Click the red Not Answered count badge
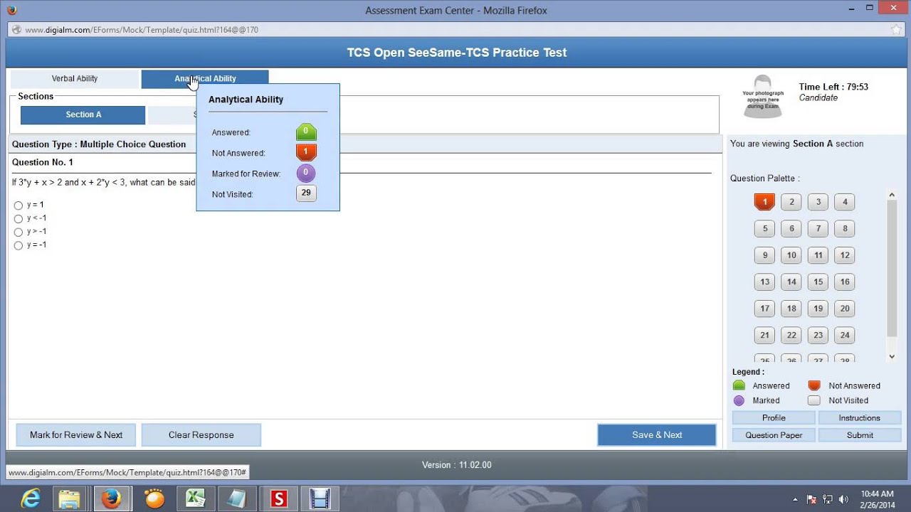This screenshot has width=911, height=512. (306, 153)
